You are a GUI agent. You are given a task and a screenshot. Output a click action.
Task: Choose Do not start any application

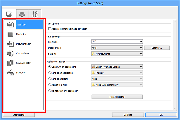point(50,91)
